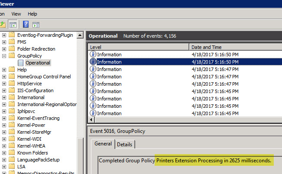The image size is (282, 174).
Task: Expand the Eventlog-ForwardingPlugin folder
Action: pos(4,35)
